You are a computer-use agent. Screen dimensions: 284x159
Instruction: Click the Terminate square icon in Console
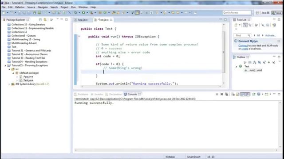tap(217, 94)
